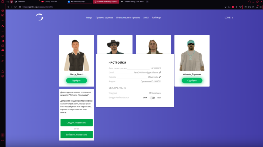The height and width of the screenshot is (147, 263).
Task: Open the browser downloads icon
Action: coord(257,7)
